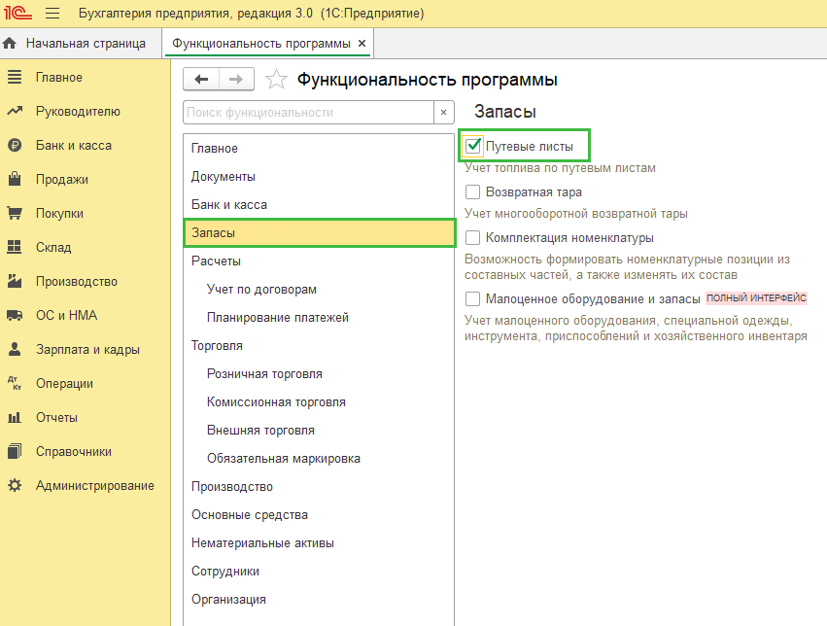Go back with the left arrow button

(x=201, y=80)
